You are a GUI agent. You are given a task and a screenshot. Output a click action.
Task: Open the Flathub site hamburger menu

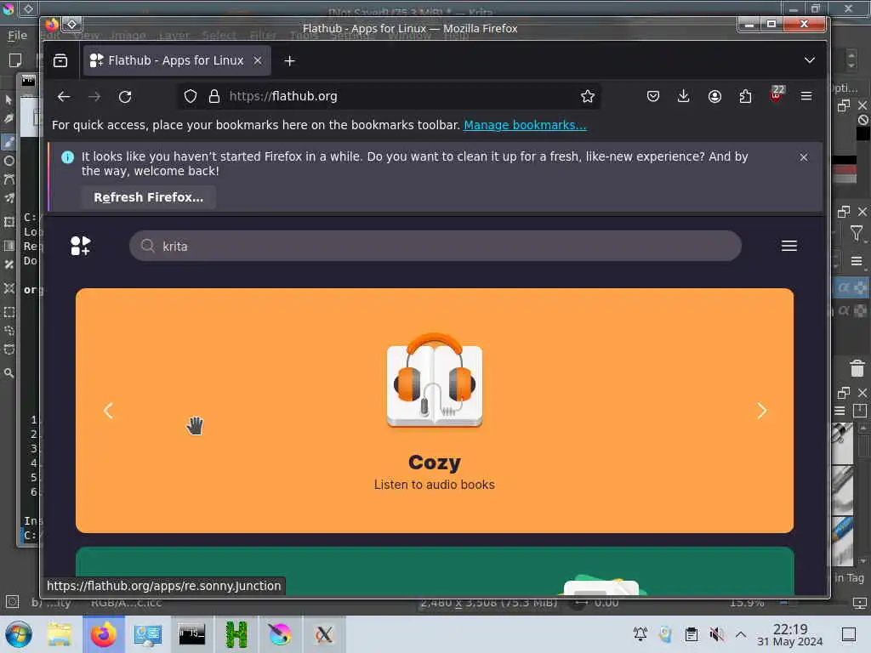788,246
